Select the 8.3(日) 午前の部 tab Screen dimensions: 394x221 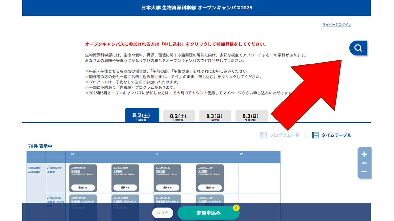(215, 116)
